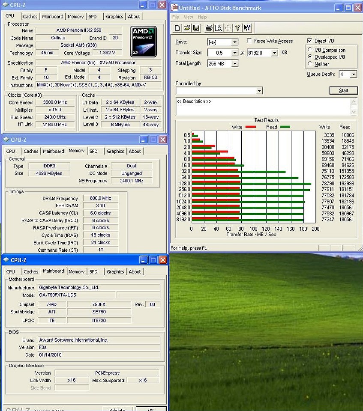Click the Level 3 cache value '6 MBytes'
363x411 pixels.
tap(120, 125)
